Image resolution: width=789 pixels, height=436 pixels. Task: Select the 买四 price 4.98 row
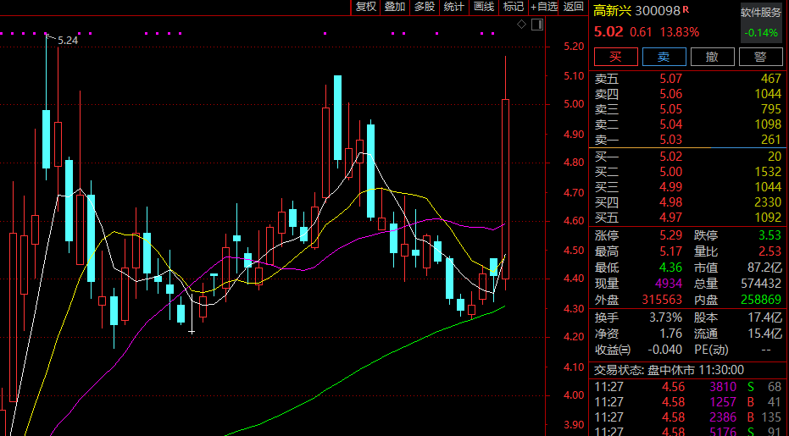[x=688, y=202]
